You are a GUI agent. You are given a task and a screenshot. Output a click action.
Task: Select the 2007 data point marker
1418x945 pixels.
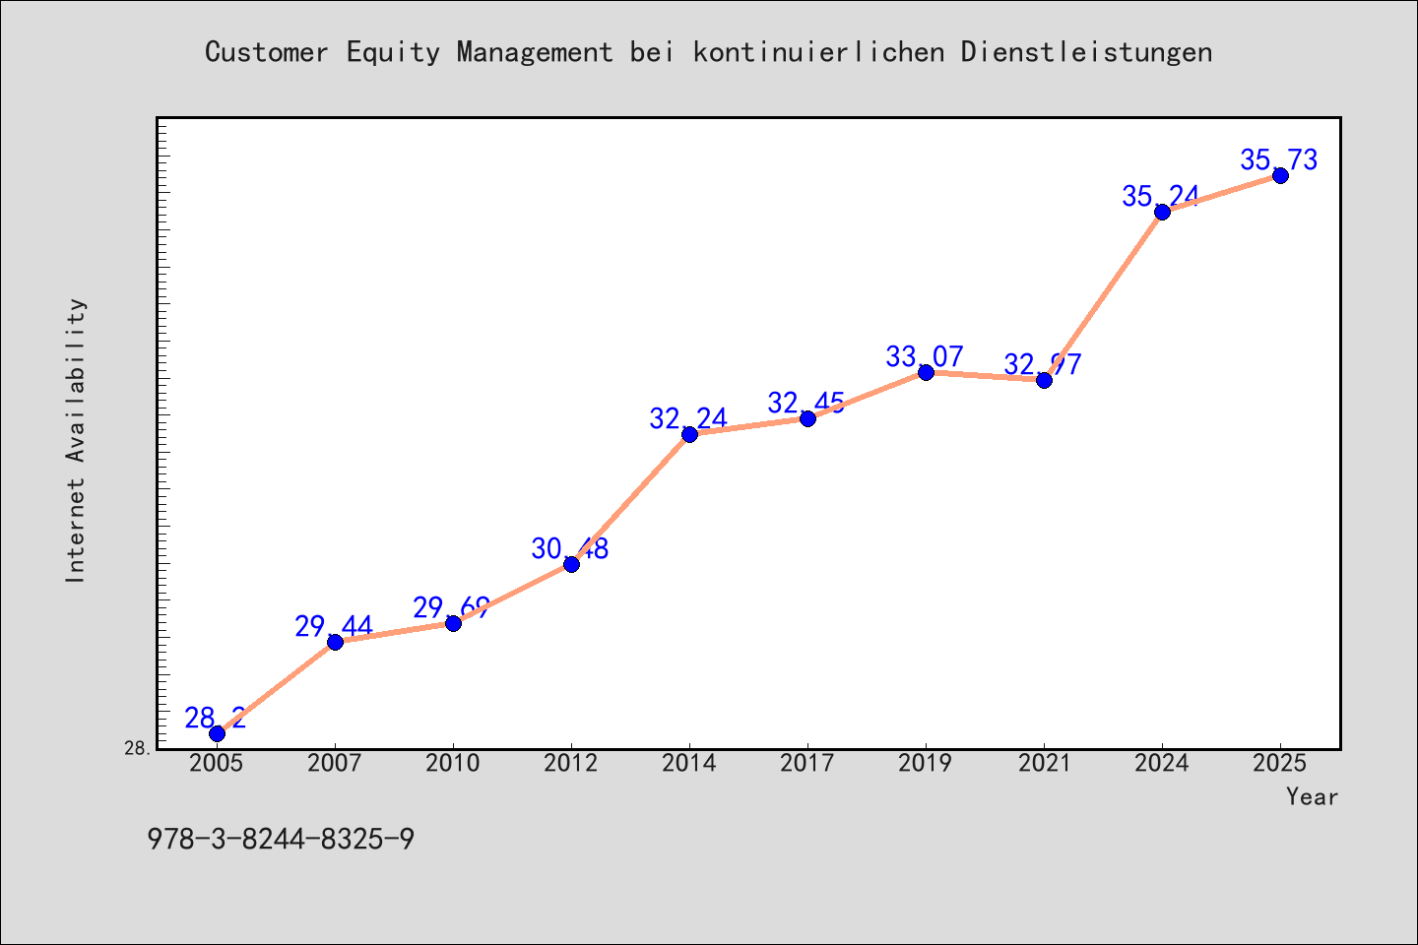point(335,642)
